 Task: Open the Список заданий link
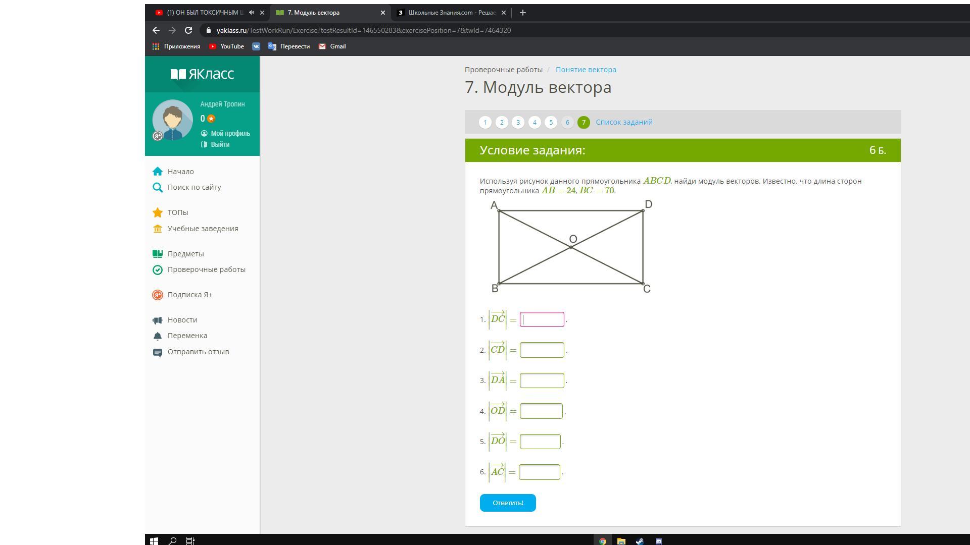tap(624, 122)
